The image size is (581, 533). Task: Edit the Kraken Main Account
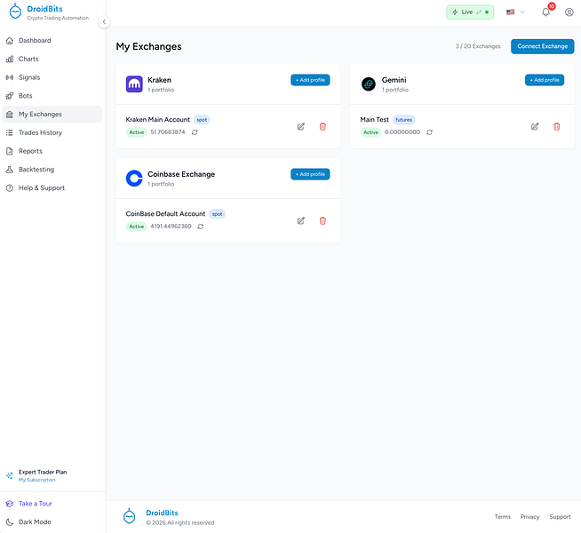(x=301, y=127)
